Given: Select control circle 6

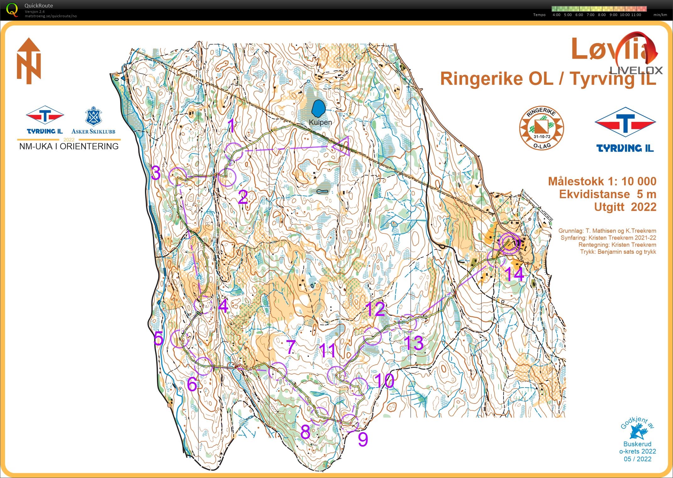Looking at the screenshot, I should tap(203, 366).
